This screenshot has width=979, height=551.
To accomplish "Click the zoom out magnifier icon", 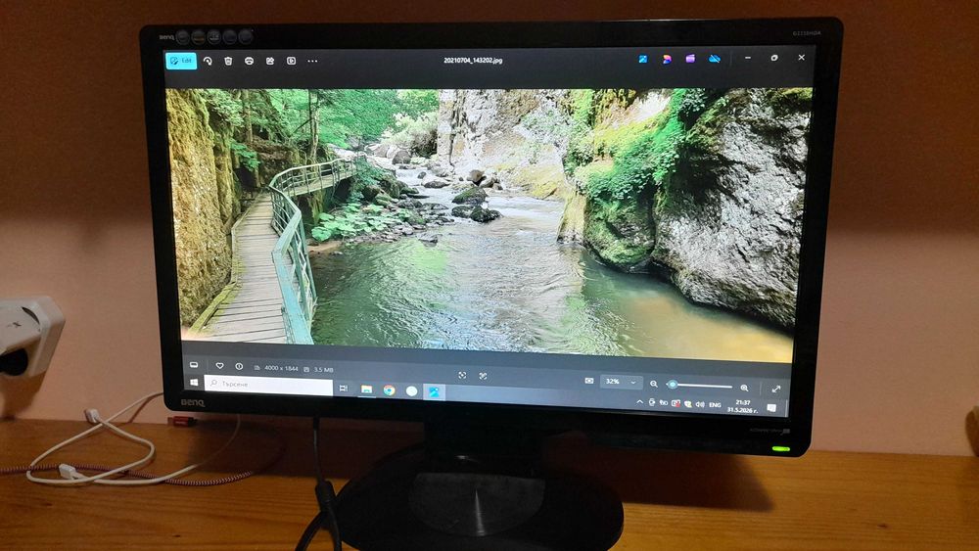I will (654, 384).
